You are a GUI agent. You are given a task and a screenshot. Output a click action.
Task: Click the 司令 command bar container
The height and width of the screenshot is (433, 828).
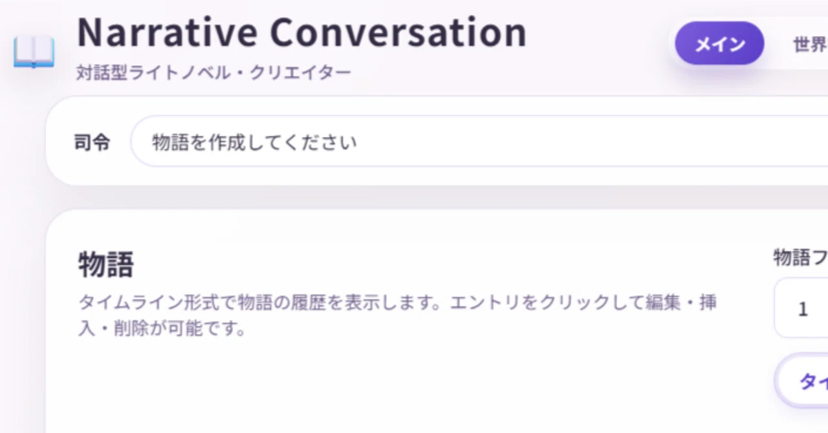(437, 141)
